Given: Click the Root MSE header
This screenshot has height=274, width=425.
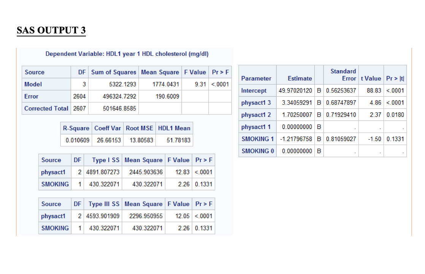Looking at the screenshot, I should point(139,128).
